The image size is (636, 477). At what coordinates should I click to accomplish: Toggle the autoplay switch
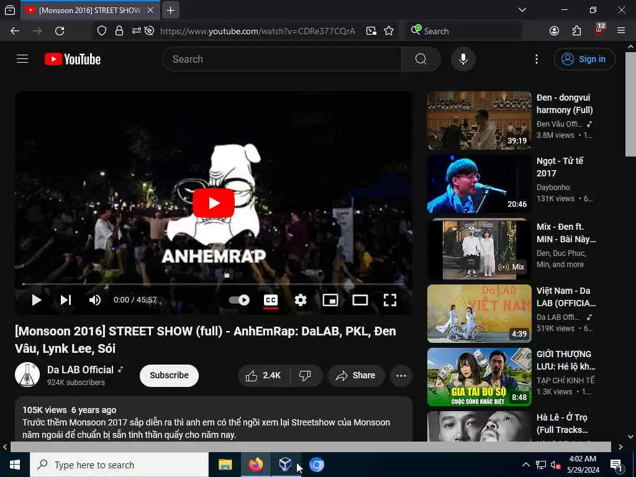click(x=239, y=300)
